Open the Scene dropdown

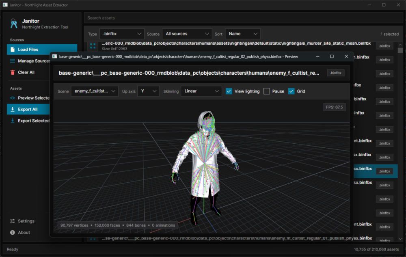click(95, 91)
